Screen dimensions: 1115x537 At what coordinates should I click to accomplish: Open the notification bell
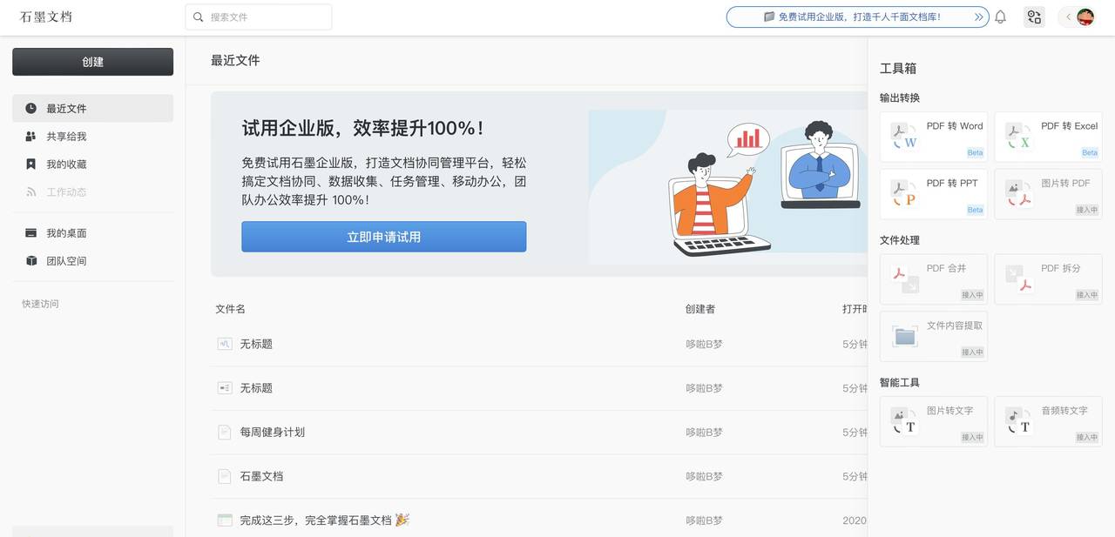pos(1001,17)
